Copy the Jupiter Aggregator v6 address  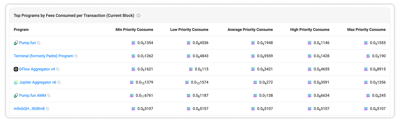pyautogui.click(x=59, y=83)
